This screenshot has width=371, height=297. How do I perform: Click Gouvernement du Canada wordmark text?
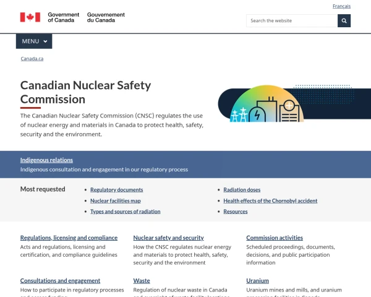pos(106,17)
